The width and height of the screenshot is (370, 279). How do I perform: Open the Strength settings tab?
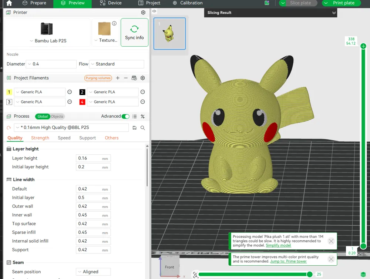pyautogui.click(x=40, y=138)
